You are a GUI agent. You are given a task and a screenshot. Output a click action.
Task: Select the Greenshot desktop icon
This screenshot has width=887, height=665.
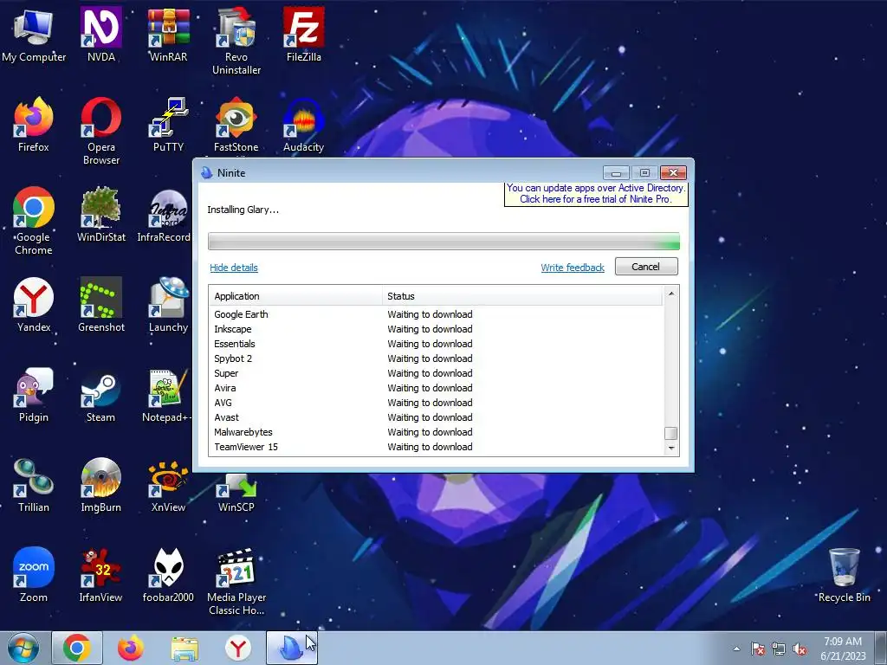(100, 305)
